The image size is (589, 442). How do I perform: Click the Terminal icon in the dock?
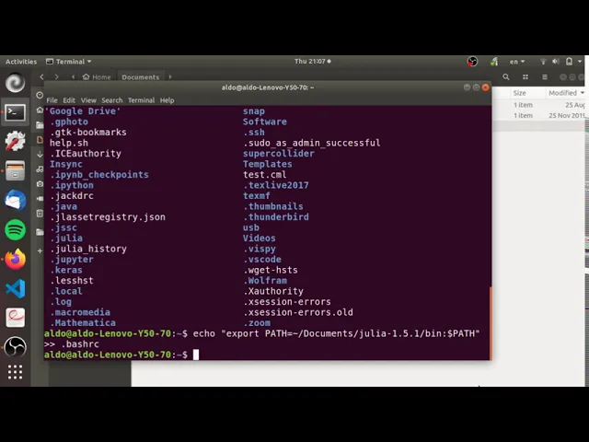15,112
